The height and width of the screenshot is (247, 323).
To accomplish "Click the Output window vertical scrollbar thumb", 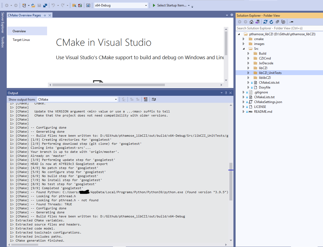I will point(231,182).
